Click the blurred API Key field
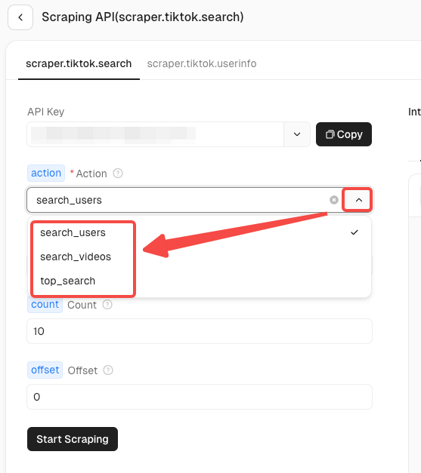The height and width of the screenshot is (473, 421). [x=156, y=134]
